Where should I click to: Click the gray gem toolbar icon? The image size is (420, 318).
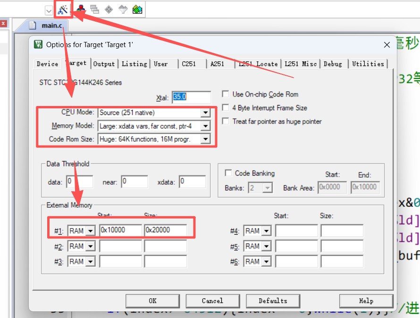[123, 9]
